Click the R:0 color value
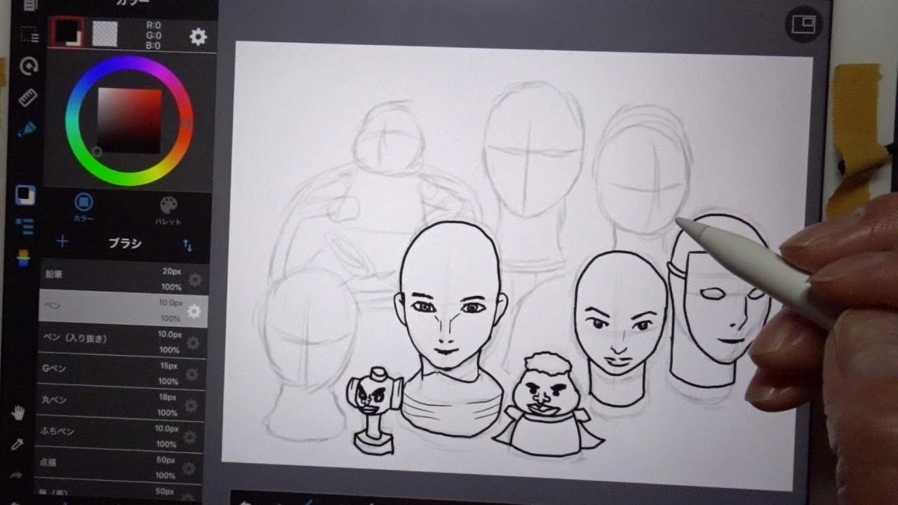 153,25
